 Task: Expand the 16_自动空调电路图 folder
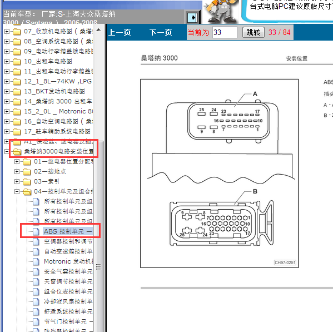click(7, 121)
